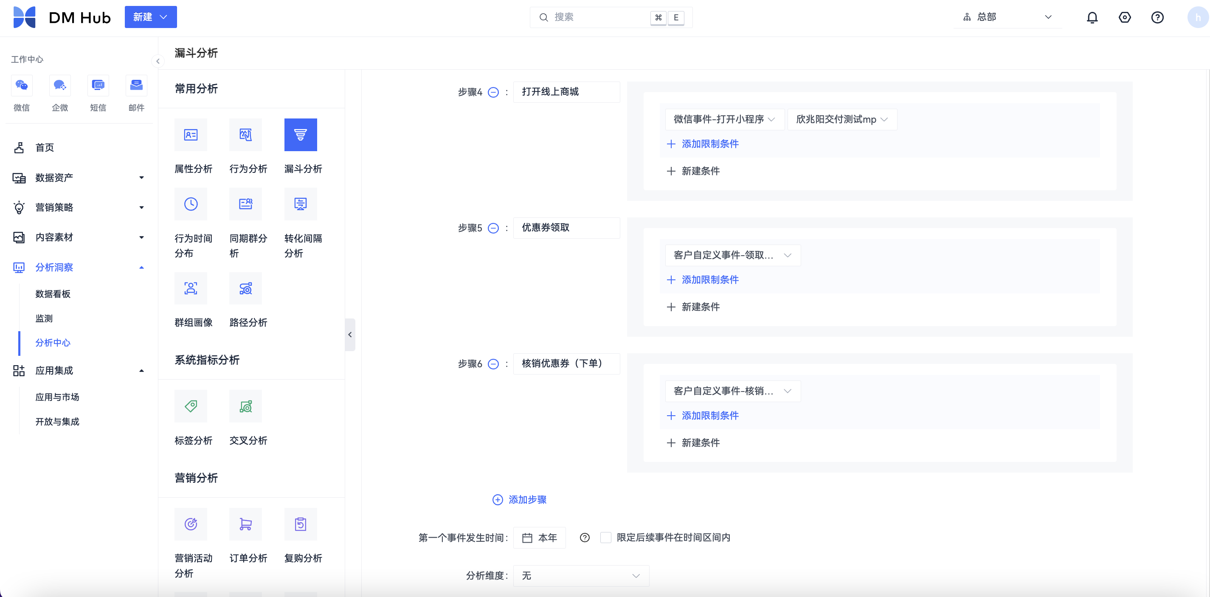
Task: Click the 搜索 search field
Action: pyautogui.click(x=611, y=17)
